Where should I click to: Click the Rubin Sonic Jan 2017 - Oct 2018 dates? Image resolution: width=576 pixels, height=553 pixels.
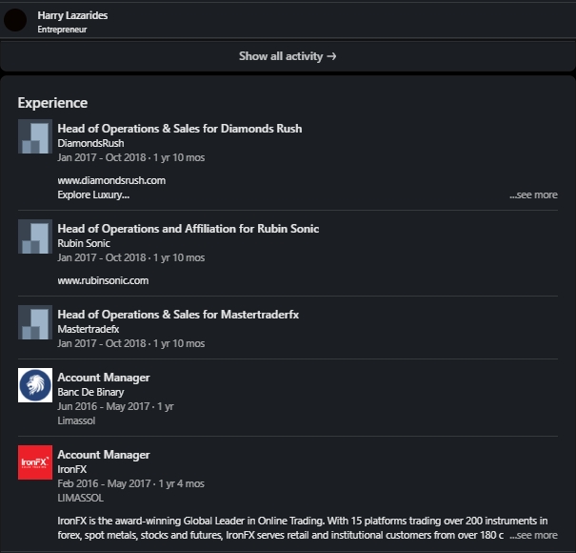click(x=102, y=257)
